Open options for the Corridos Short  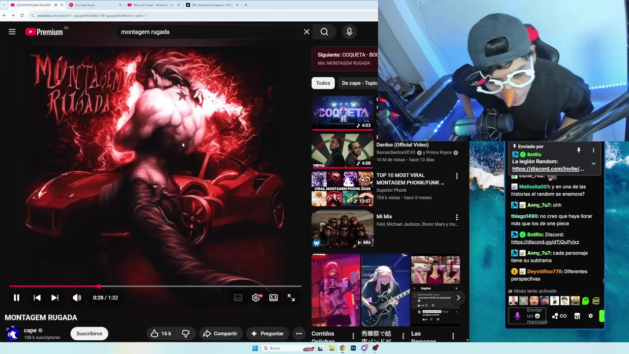(353, 336)
